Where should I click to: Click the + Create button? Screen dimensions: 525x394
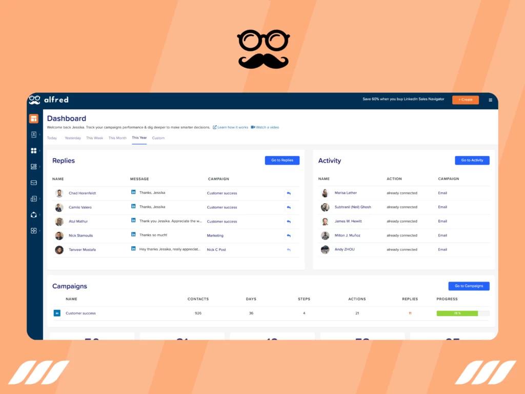466,100
